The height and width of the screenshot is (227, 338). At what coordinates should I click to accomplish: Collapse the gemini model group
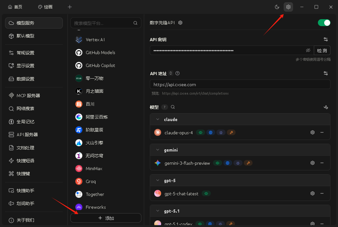(x=158, y=150)
